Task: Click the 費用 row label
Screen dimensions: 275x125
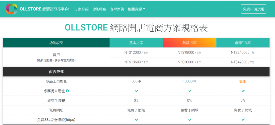Action: pos(56,55)
